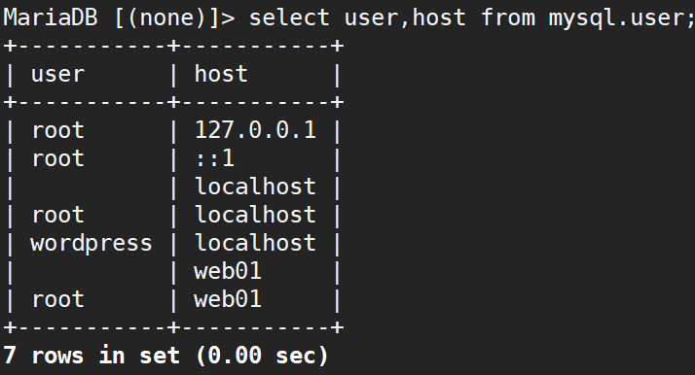
Task: Click localhost host in root row
Action: (x=255, y=215)
